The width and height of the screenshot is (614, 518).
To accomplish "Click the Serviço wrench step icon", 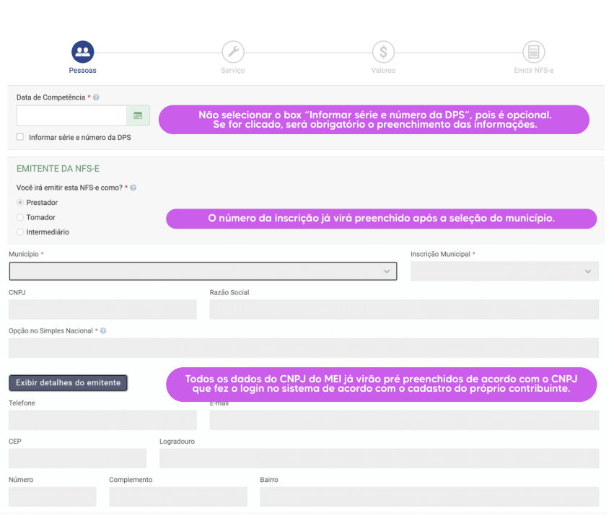I will 232,52.
